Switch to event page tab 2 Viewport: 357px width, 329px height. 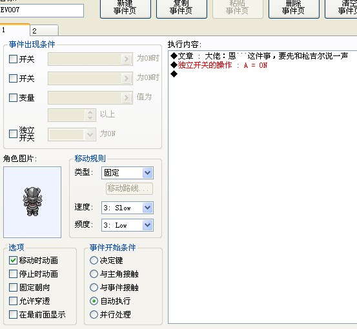44,31
